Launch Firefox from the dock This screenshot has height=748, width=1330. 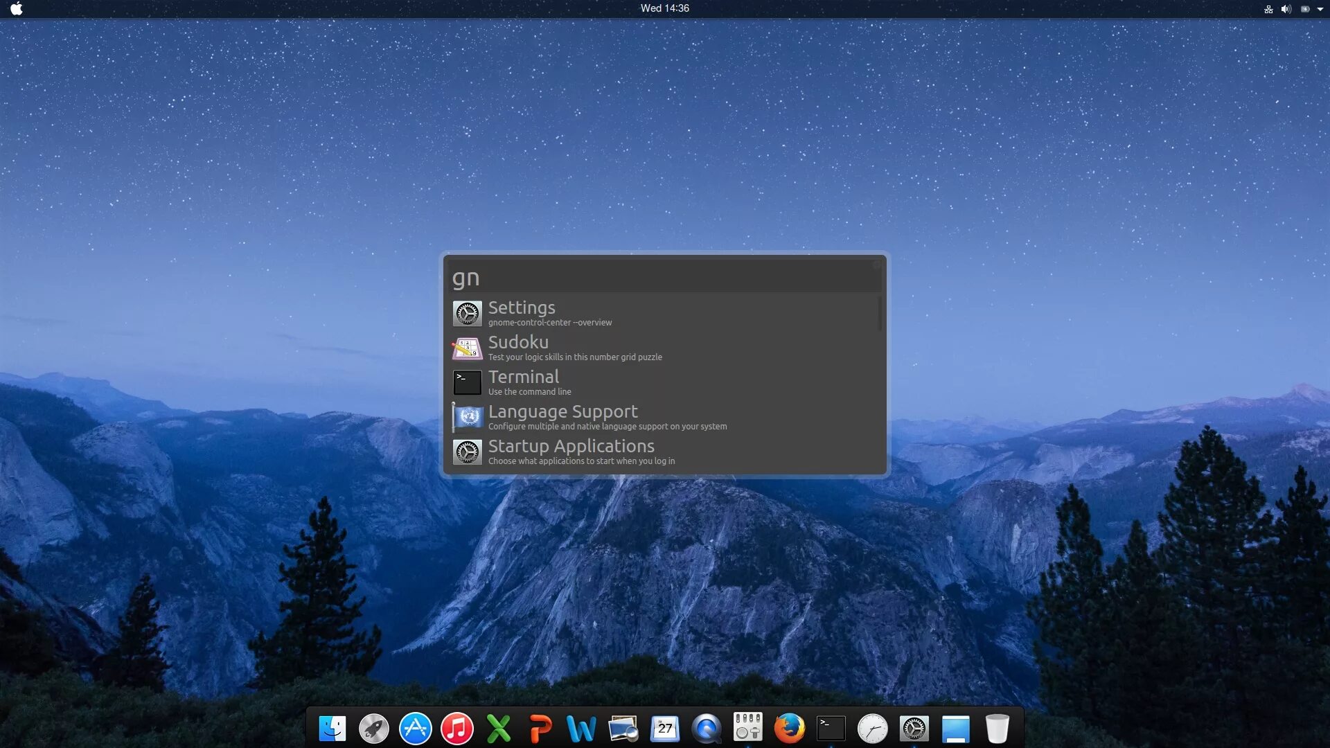click(789, 729)
